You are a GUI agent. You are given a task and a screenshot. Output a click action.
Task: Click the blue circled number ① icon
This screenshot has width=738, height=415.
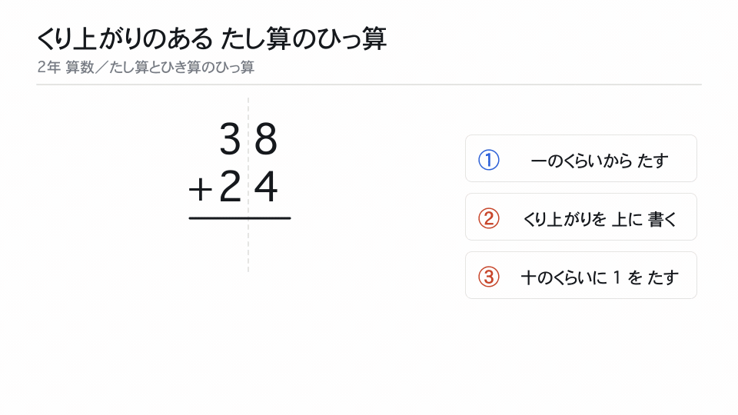(x=489, y=160)
